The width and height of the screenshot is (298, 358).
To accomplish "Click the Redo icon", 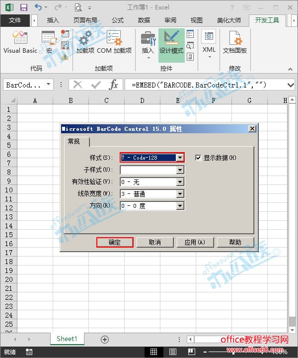I will pyautogui.click(x=58, y=7).
